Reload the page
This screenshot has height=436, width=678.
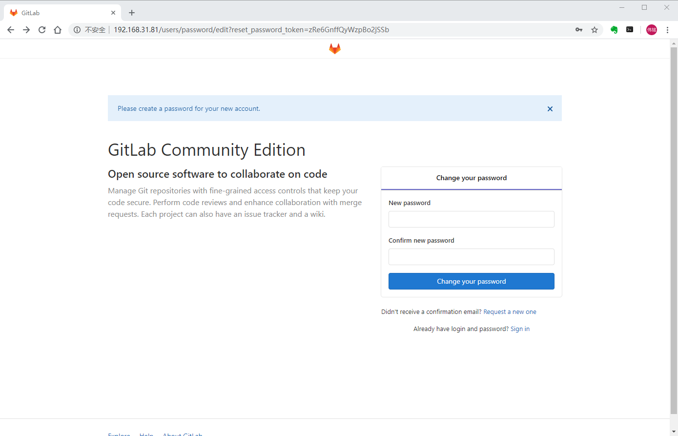coord(42,30)
